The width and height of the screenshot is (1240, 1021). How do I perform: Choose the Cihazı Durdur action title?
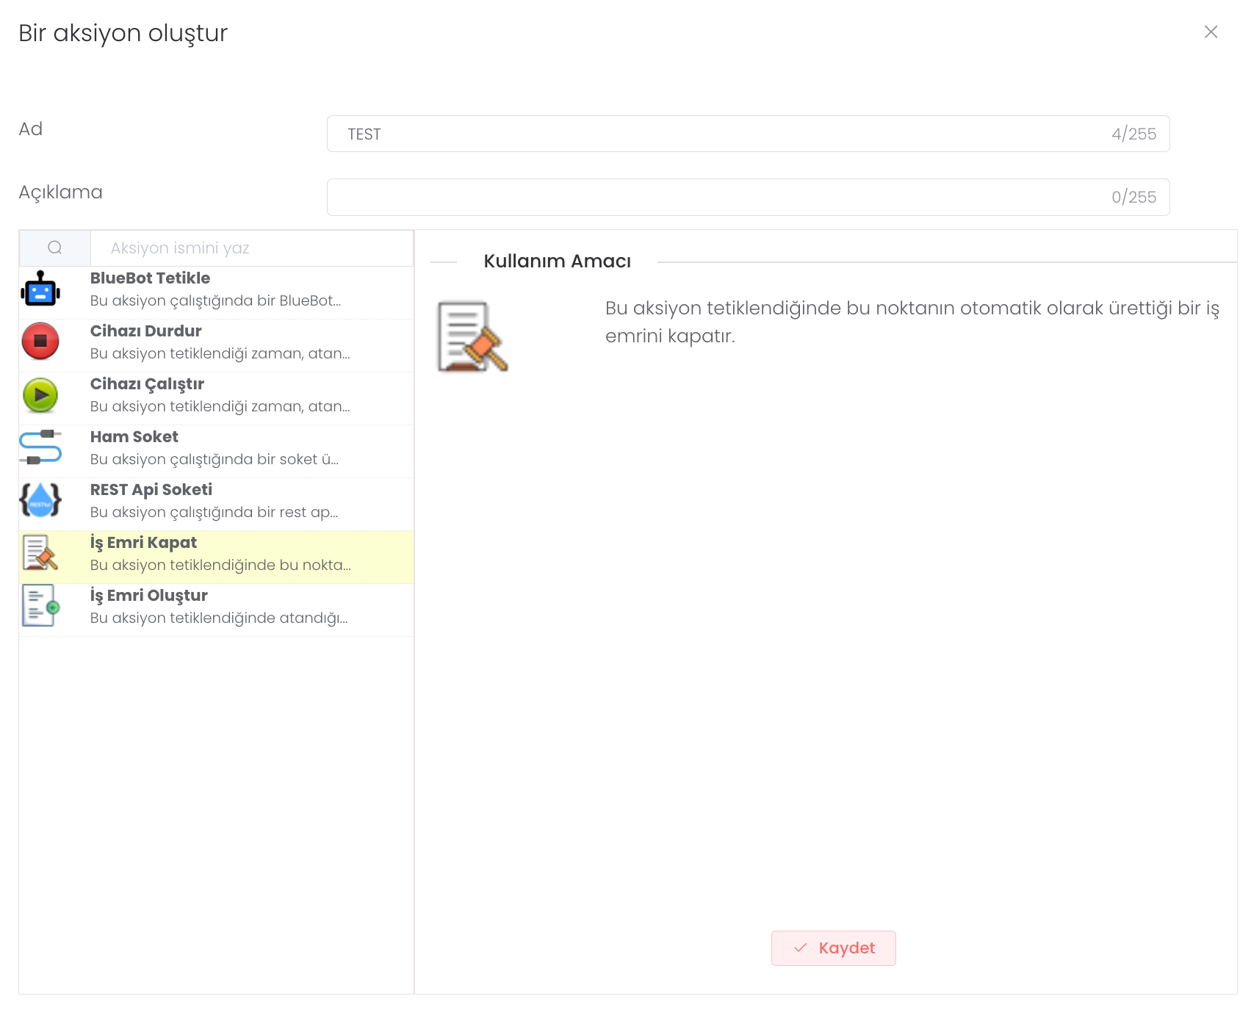click(145, 331)
